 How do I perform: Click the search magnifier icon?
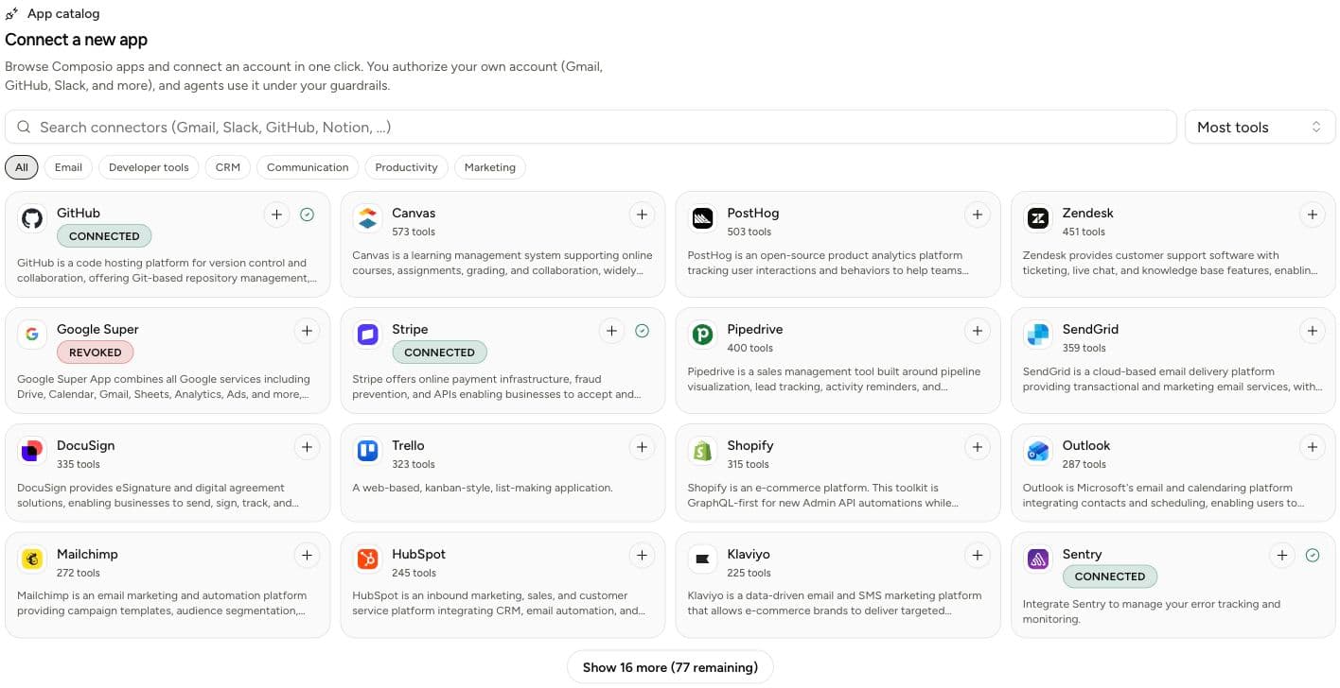click(x=24, y=127)
